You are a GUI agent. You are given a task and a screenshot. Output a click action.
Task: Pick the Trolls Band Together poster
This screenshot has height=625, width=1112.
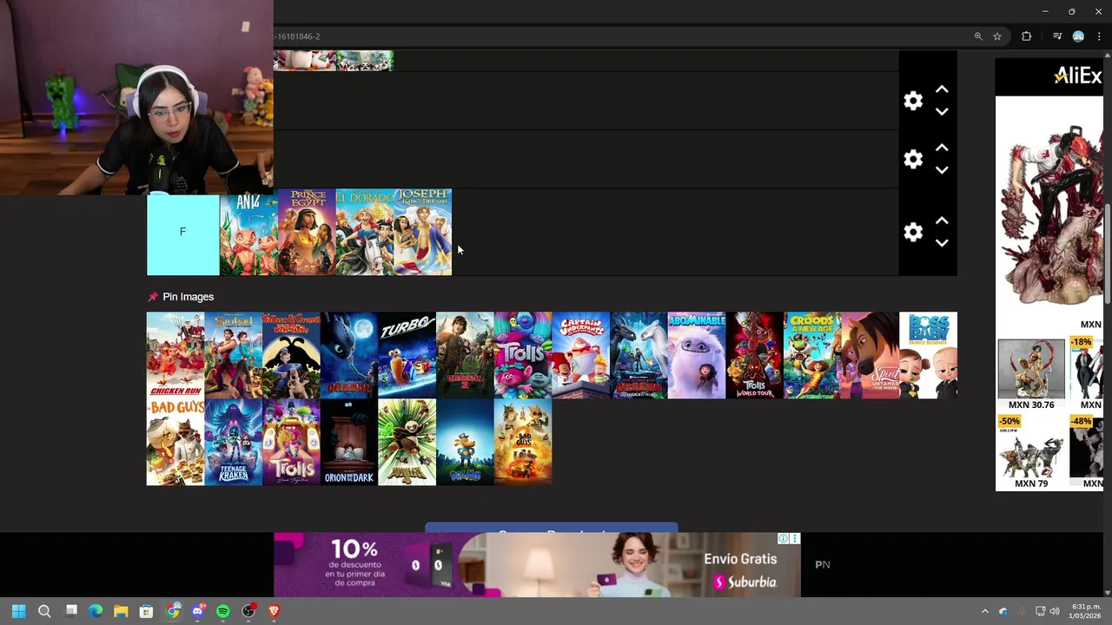tap(291, 442)
